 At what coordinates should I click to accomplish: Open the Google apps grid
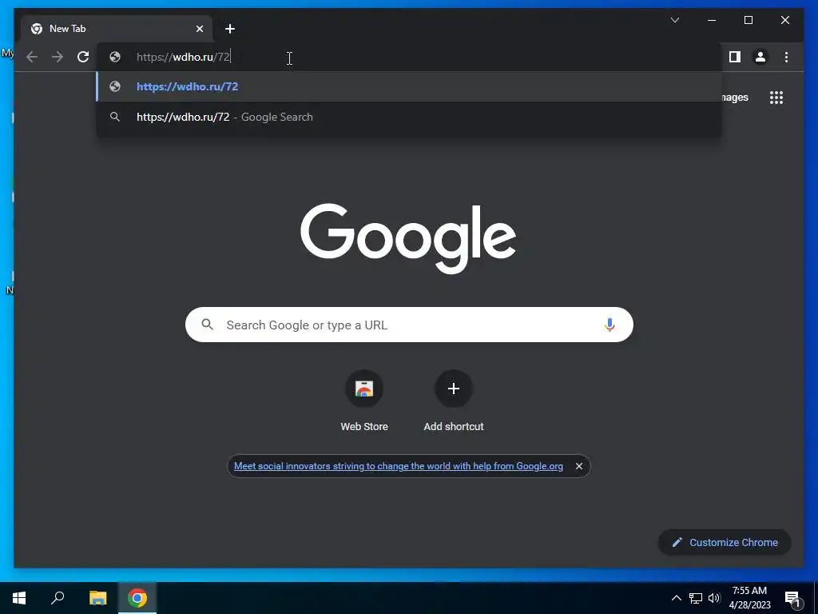(x=776, y=98)
